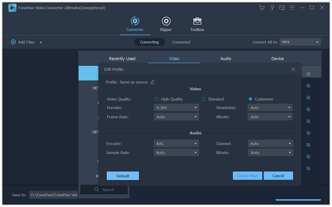The width and height of the screenshot is (332, 207).
Task: Open the video Encoder H.264 dropdown
Action: pyautogui.click(x=176, y=108)
